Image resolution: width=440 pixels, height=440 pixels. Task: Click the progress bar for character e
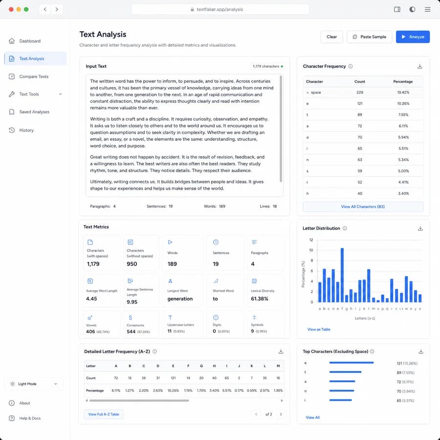pos(352,363)
